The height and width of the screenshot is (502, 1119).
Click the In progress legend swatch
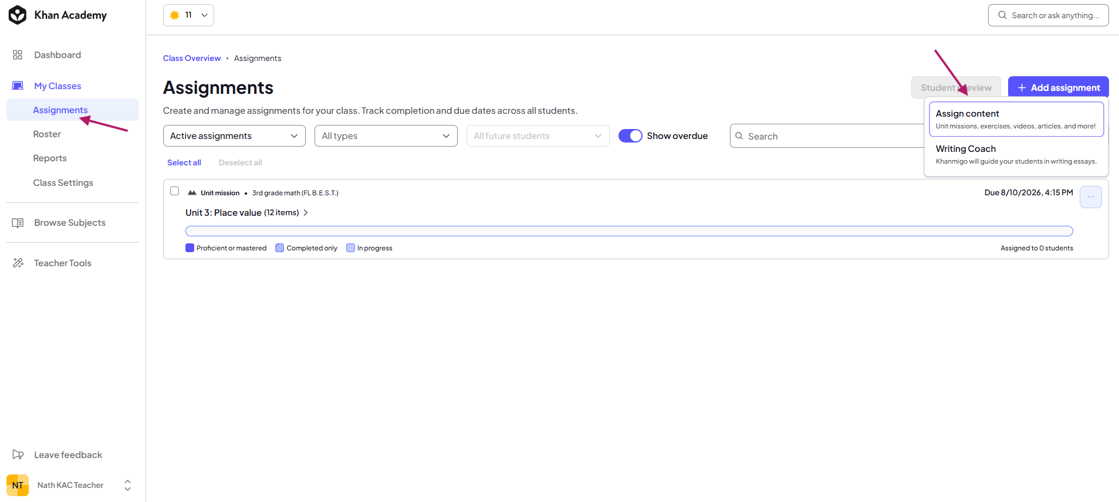(x=350, y=247)
